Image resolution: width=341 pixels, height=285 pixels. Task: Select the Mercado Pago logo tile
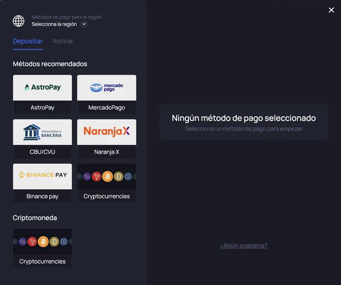coord(106,88)
